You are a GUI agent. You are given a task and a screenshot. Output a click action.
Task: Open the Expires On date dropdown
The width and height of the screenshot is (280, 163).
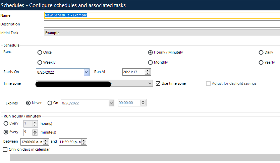point(111,103)
